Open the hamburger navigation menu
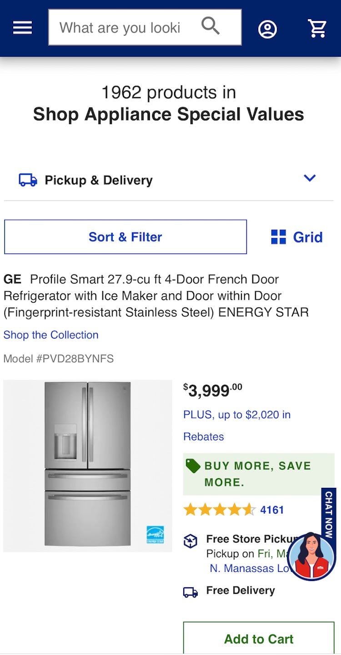Viewport: 341px width, 655px height. point(22,28)
